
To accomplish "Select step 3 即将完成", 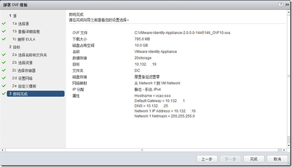I will click(x=36, y=94).
